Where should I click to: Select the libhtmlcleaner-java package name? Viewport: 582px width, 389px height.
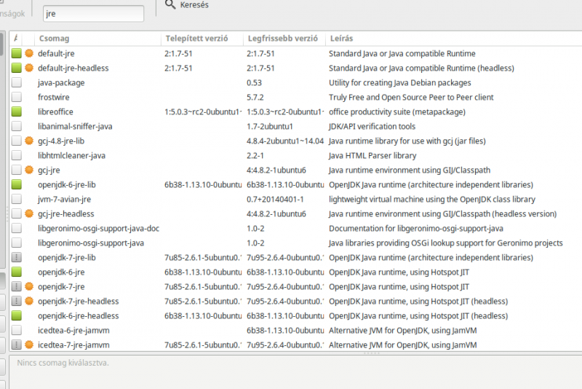pos(71,155)
